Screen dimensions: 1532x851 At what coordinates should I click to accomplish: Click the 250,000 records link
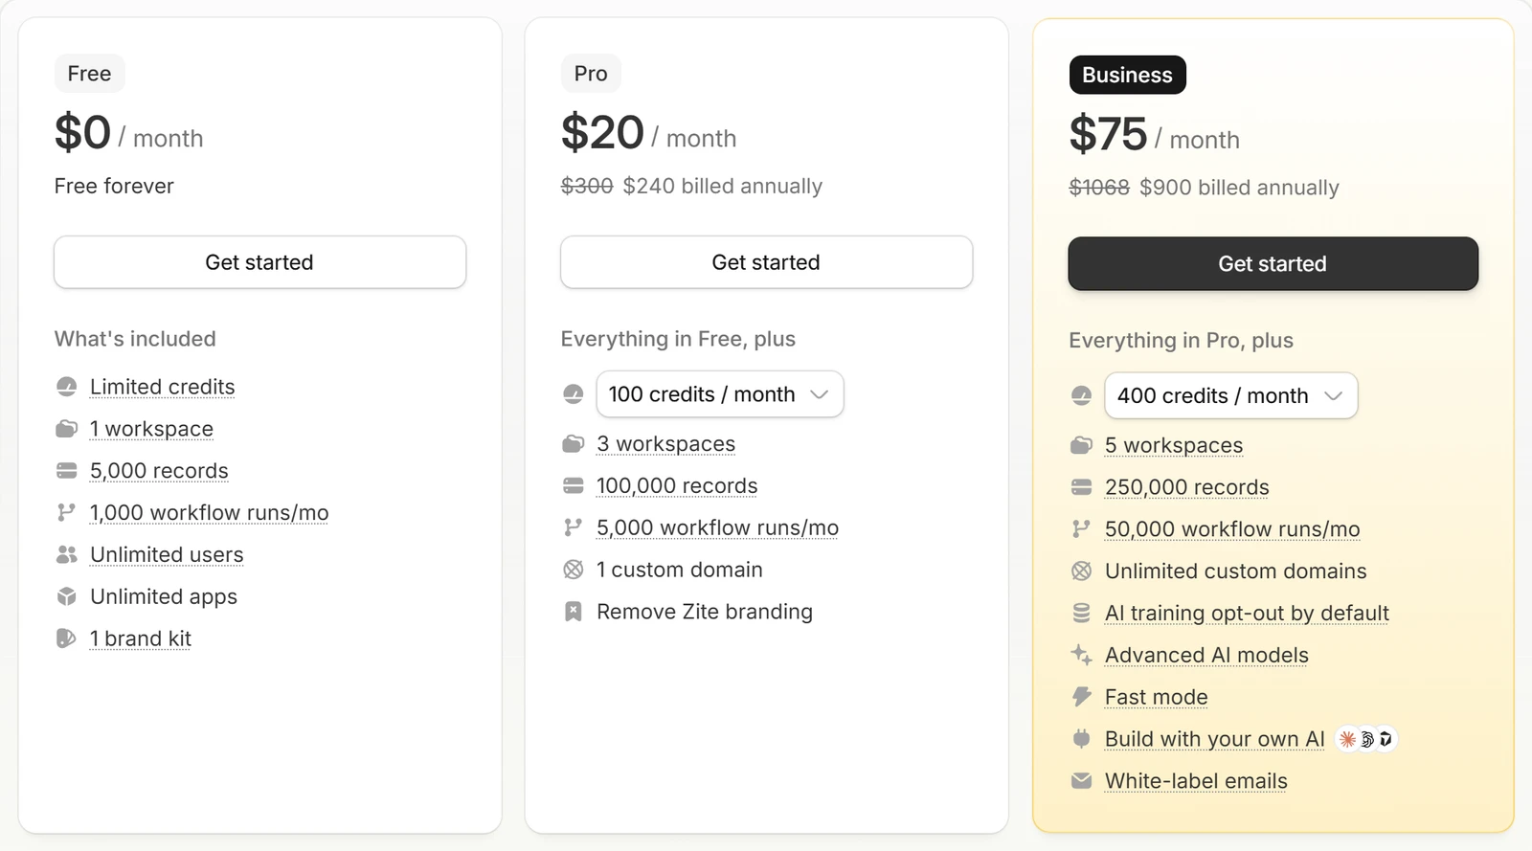[x=1187, y=487]
